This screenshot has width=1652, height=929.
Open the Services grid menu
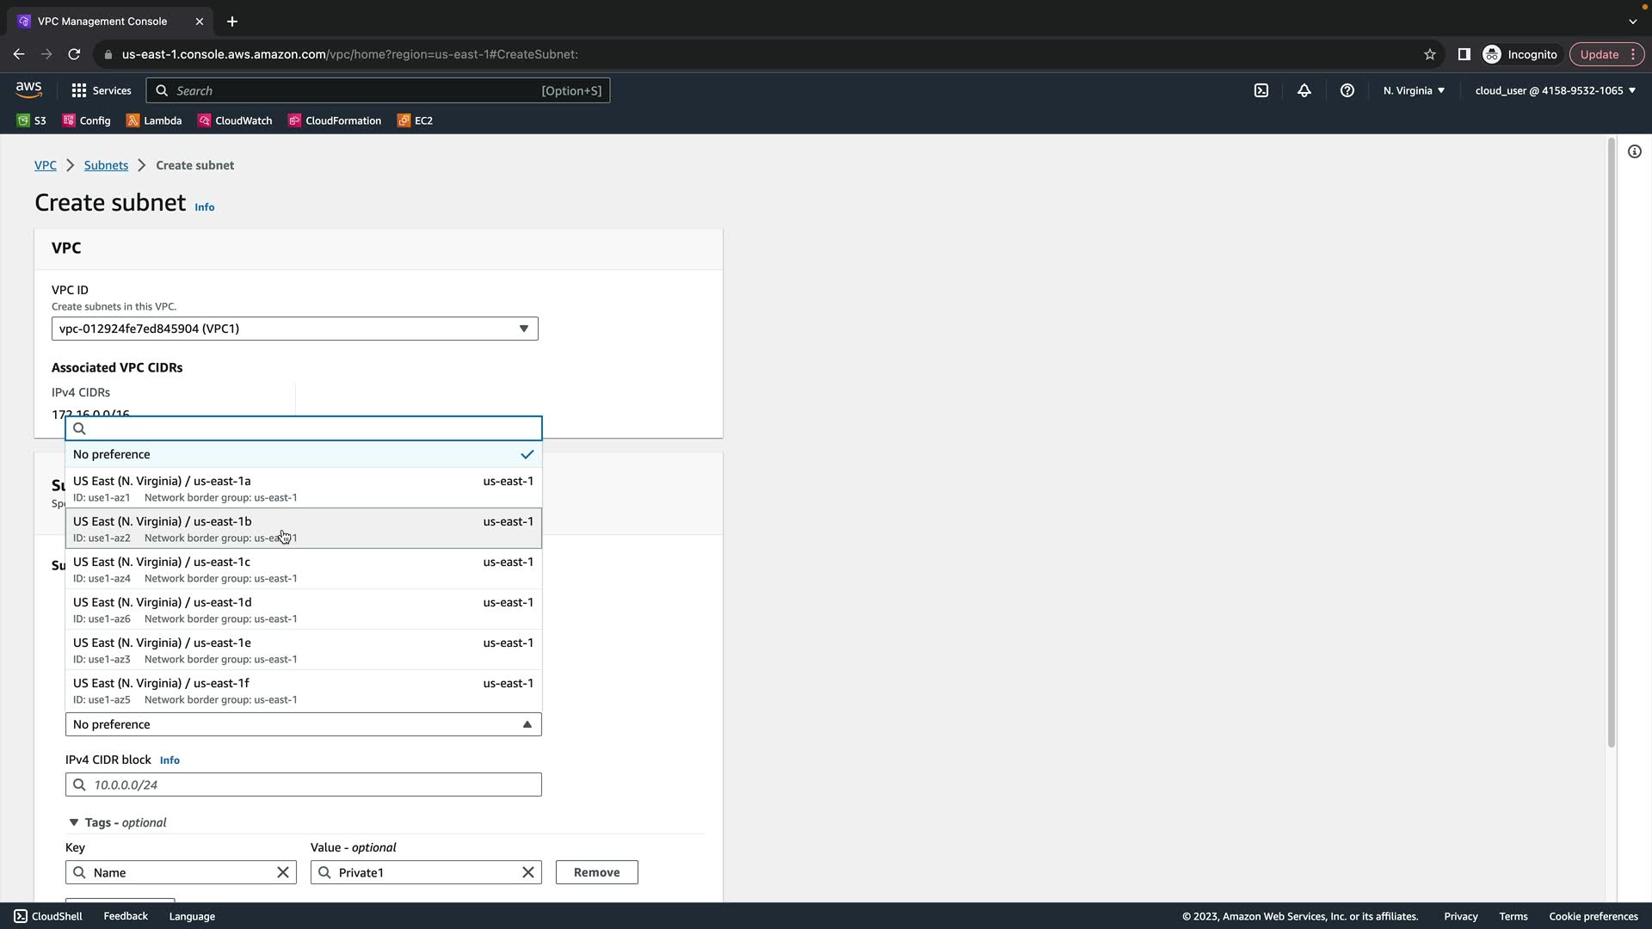point(101,90)
